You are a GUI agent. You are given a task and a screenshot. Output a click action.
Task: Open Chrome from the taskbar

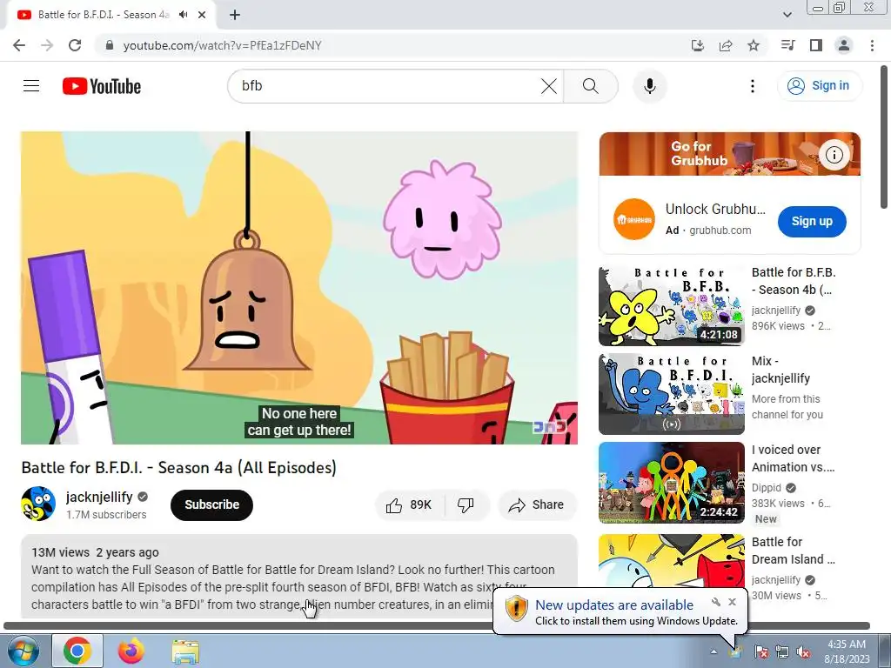point(77,651)
